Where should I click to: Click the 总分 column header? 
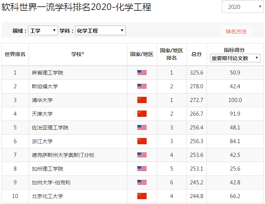tap(197, 54)
